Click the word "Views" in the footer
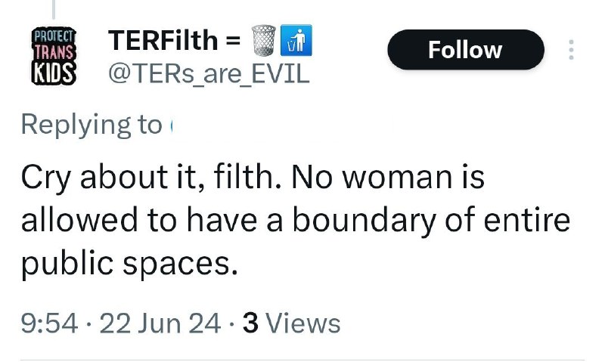This screenshot has height=362, width=605. click(x=304, y=323)
